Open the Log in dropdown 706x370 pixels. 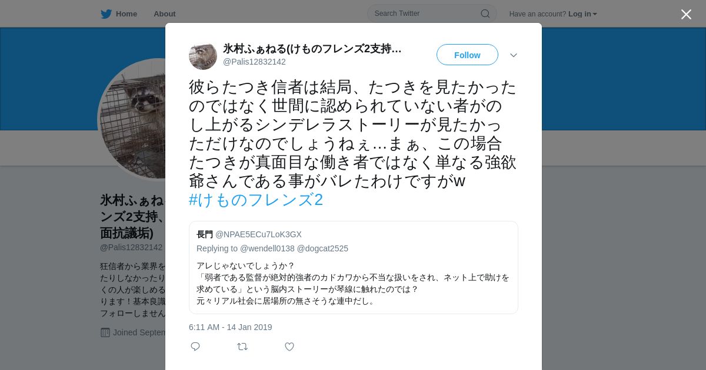pyautogui.click(x=582, y=14)
